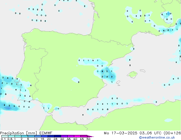Click the legend swatch between 5 and 10
The image size is (181, 140).
coord(31,136)
